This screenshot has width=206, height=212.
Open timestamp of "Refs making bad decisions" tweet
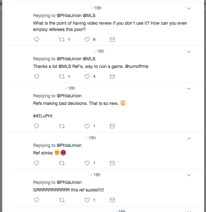[71, 88]
